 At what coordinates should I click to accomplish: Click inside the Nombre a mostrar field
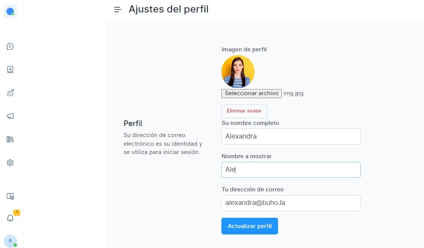(290, 170)
